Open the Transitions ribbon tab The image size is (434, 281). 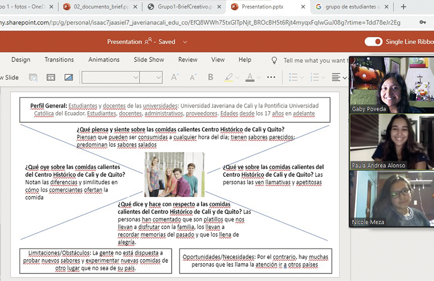[59, 60]
